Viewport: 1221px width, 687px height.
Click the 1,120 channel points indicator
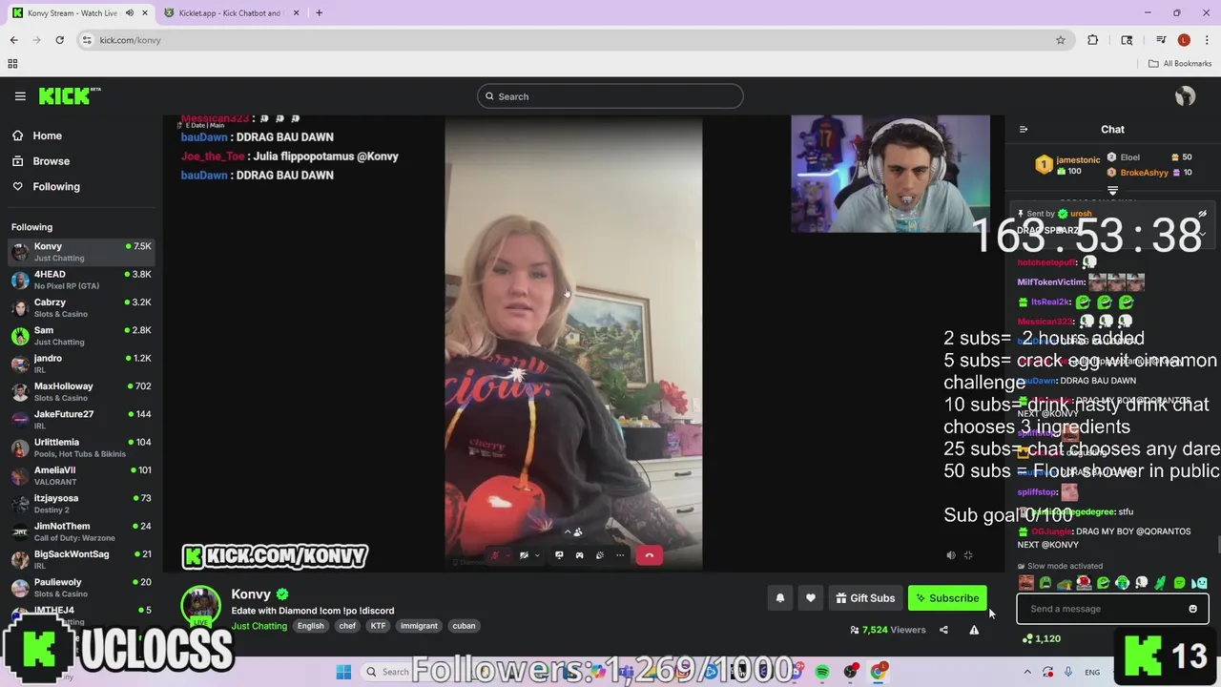(1041, 638)
